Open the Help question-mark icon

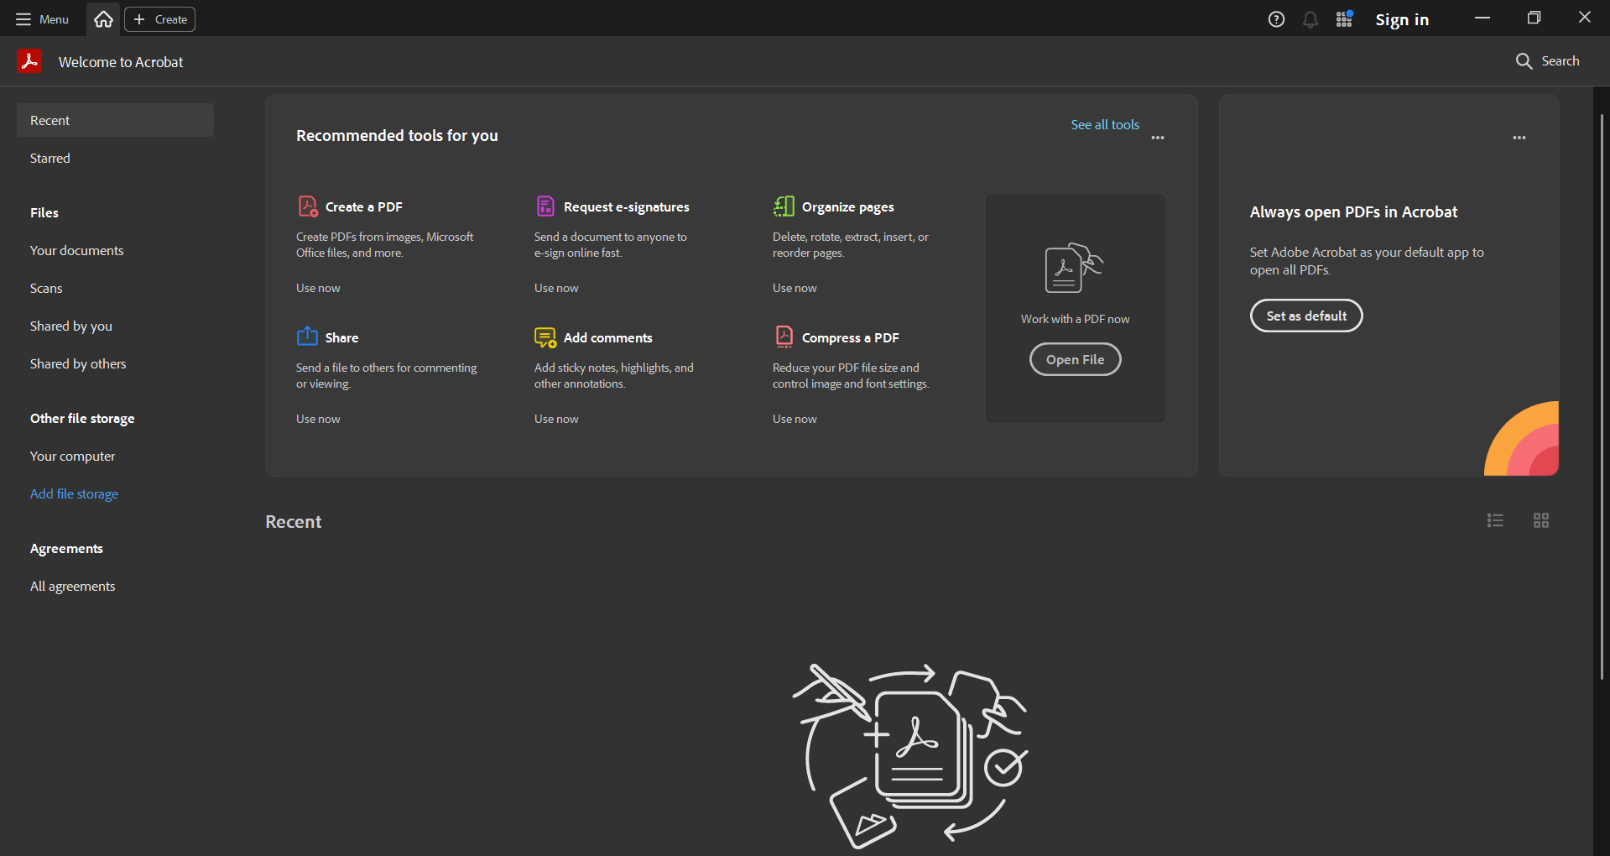pyautogui.click(x=1276, y=19)
